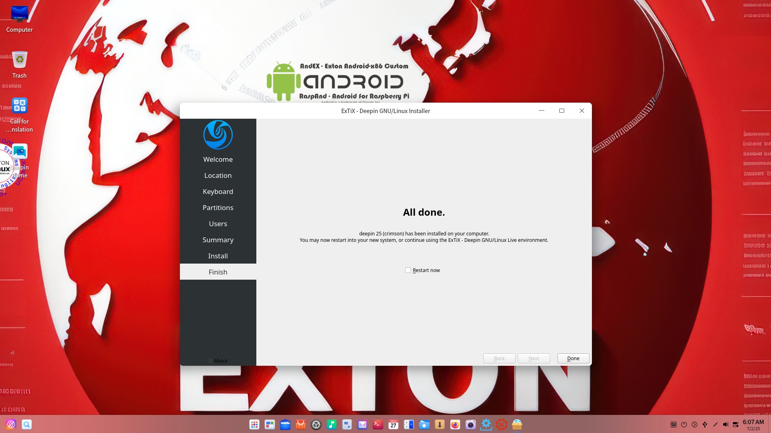Click the power tray icon
771x433 pixels.
tap(684, 424)
